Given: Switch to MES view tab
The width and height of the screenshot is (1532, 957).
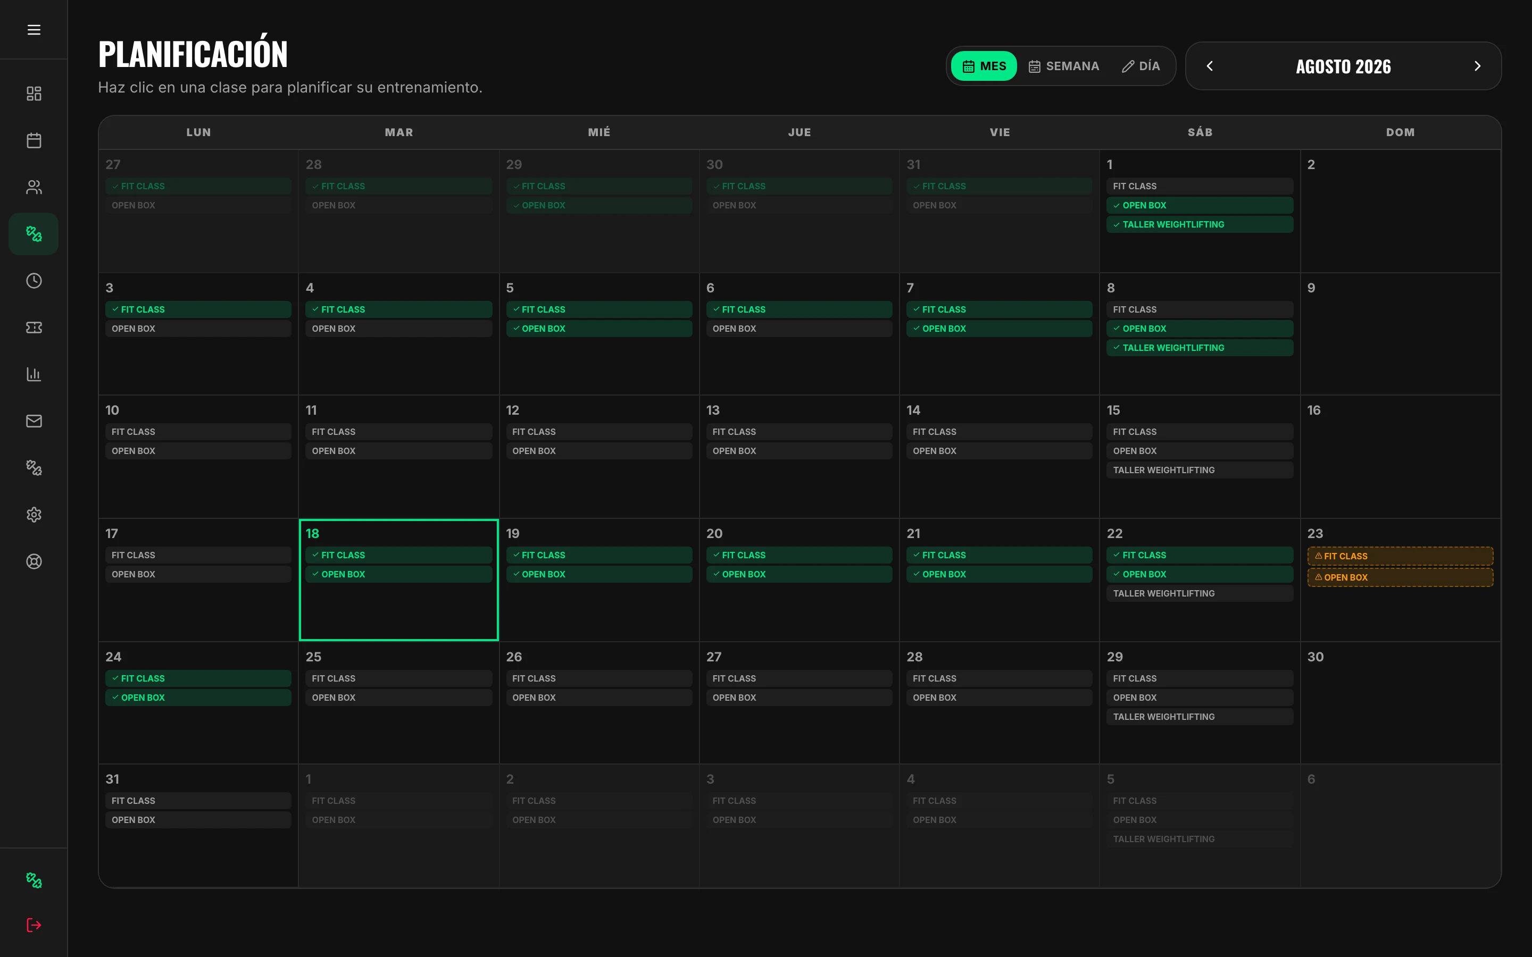Looking at the screenshot, I should 984,66.
